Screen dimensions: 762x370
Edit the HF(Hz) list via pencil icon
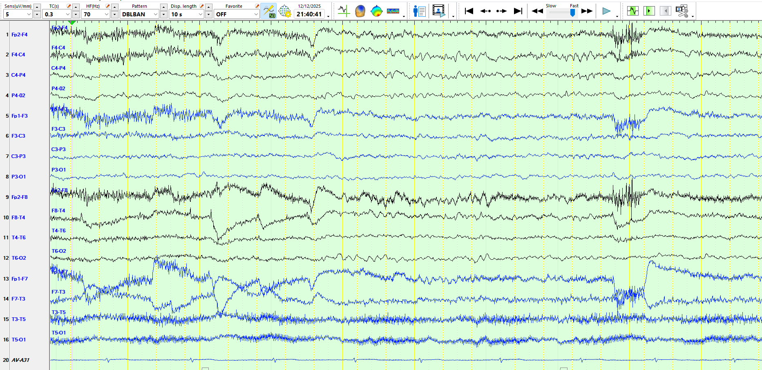point(107,6)
